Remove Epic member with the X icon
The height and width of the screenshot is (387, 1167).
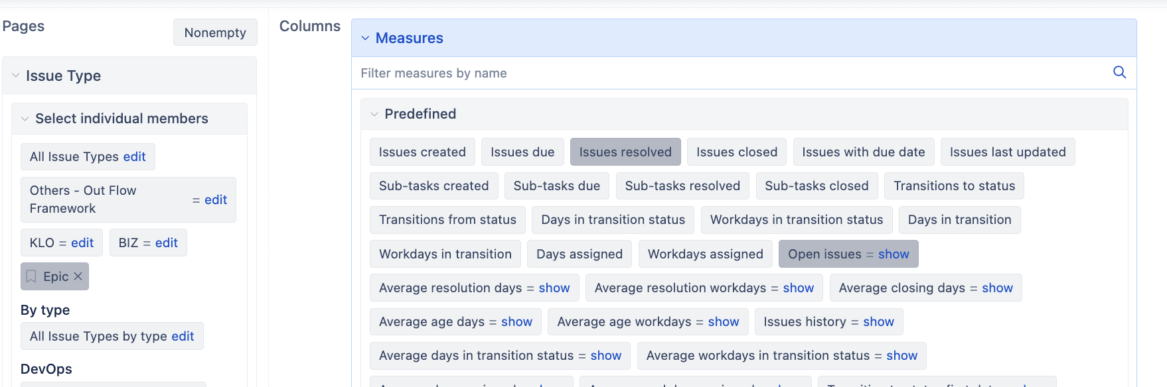[78, 276]
